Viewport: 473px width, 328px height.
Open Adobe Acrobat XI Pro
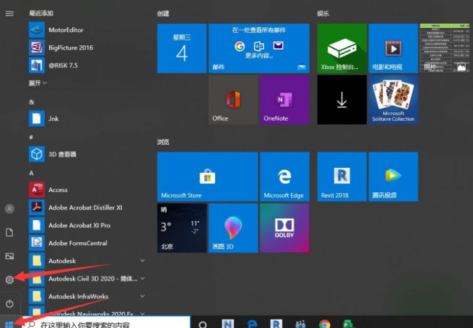point(87,225)
